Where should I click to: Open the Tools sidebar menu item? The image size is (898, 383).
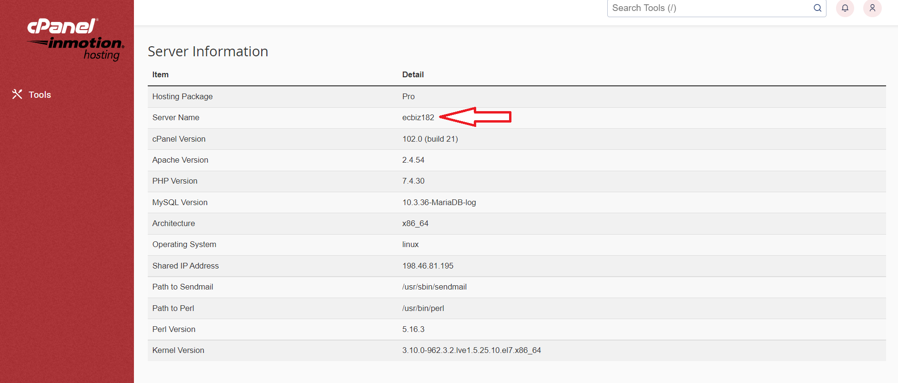[x=40, y=95]
